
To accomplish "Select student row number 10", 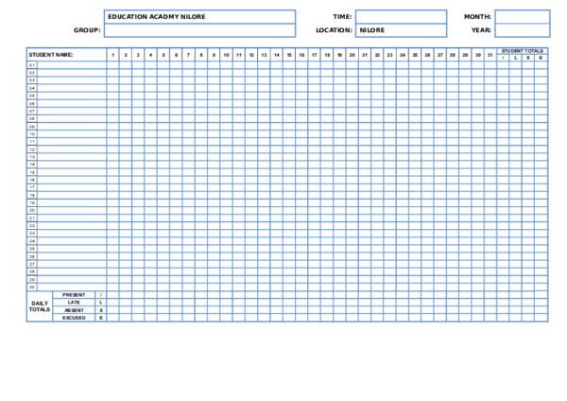I will pyautogui.click(x=32, y=134).
